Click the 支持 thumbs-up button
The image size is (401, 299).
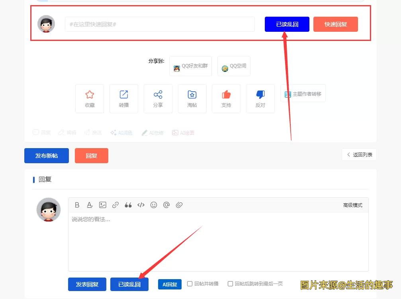tap(226, 98)
